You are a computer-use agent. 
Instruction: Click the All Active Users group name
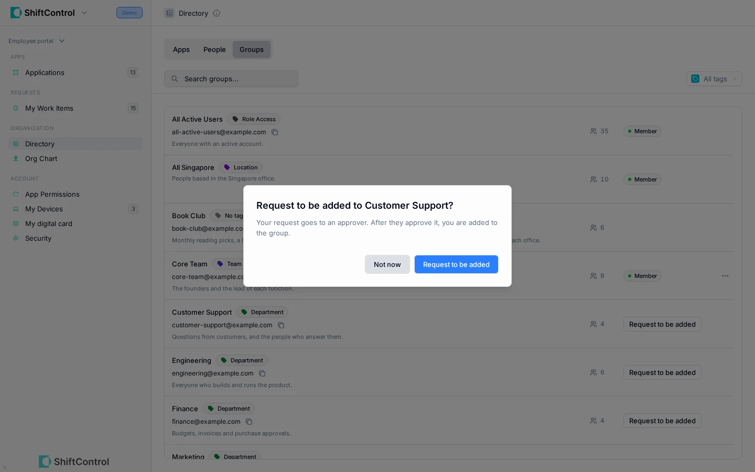[x=197, y=119]
